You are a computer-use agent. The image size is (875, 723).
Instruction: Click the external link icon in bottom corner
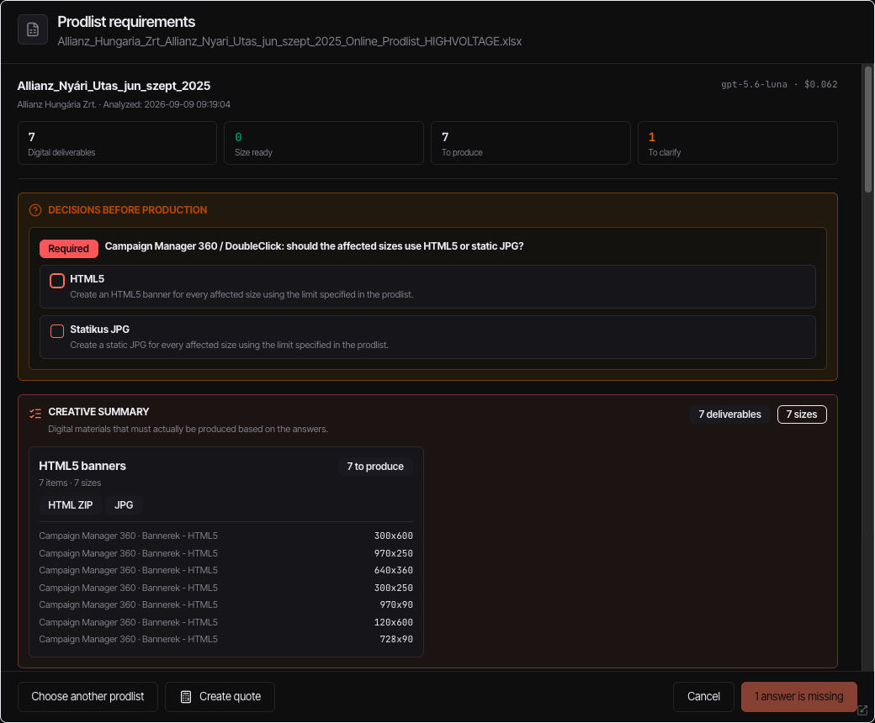tap(862, 710)
